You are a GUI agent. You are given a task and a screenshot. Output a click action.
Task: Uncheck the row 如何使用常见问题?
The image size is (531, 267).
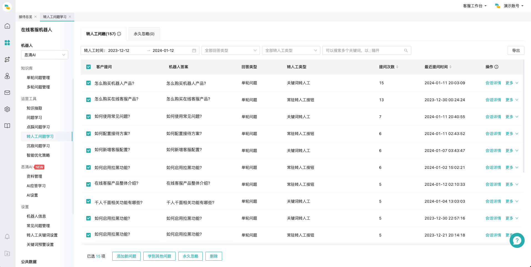[88, 117]
